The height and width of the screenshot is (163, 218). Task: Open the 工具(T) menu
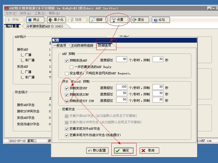point(40,13)
